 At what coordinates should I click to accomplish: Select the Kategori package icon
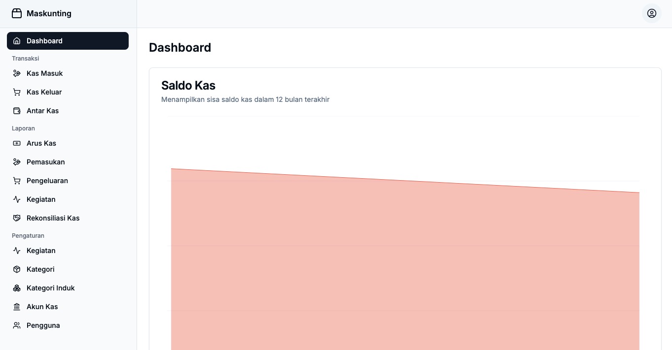(x=17, y=269)
